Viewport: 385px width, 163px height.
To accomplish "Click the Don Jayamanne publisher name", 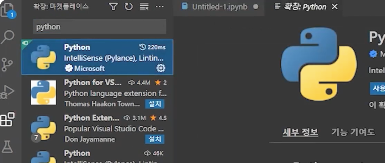I will (x=90, y=140).
